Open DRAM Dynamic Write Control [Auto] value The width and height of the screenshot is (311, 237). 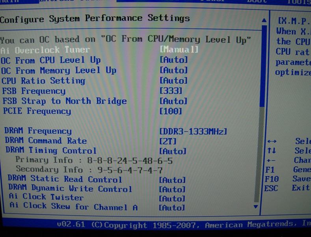(x=172, y=189)
